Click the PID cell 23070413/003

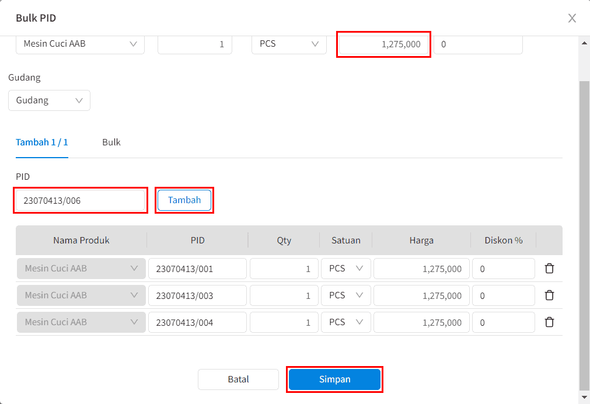198,295
